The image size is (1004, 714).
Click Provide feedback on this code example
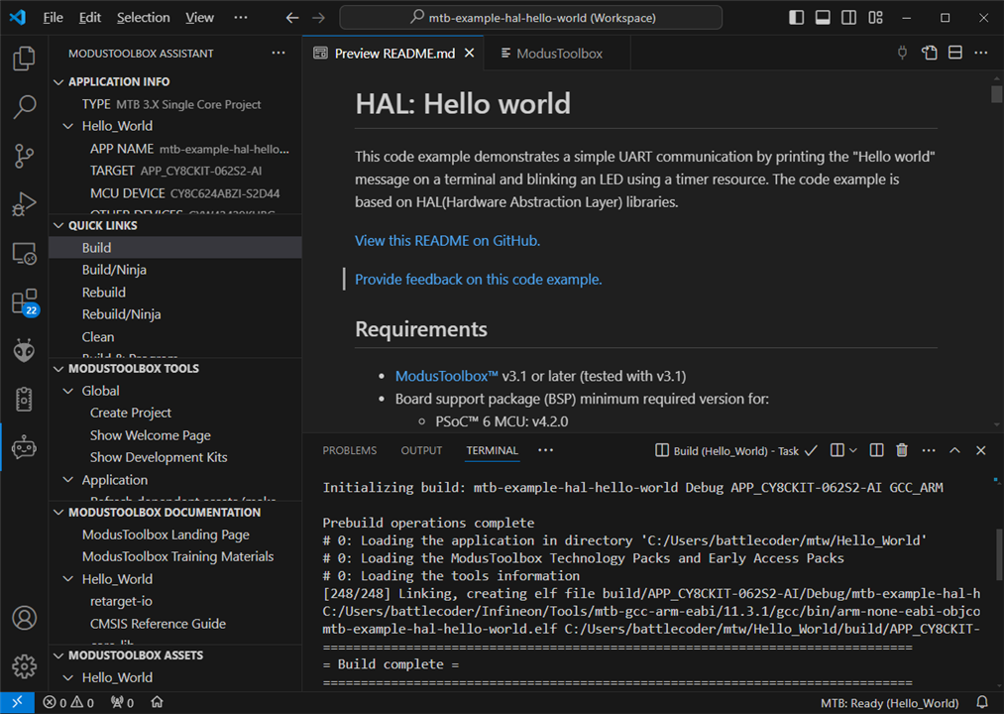pyautogui.click(x=478, y=280)
